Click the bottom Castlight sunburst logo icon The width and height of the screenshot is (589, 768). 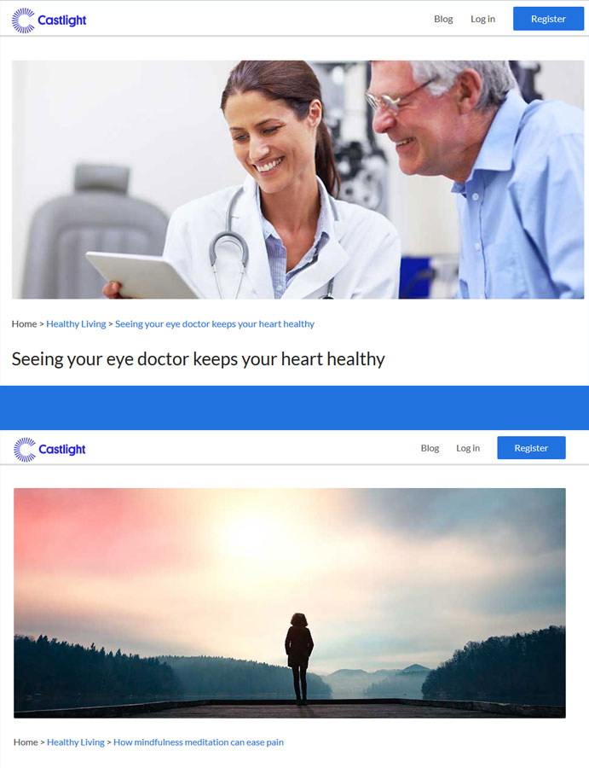tap(25, 449)
